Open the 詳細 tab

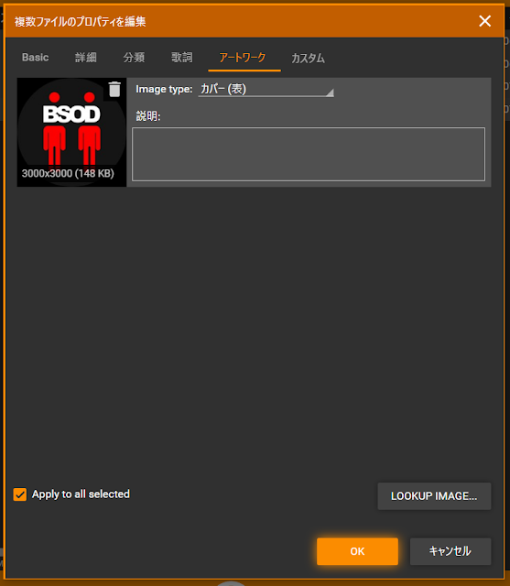point(85,58)
